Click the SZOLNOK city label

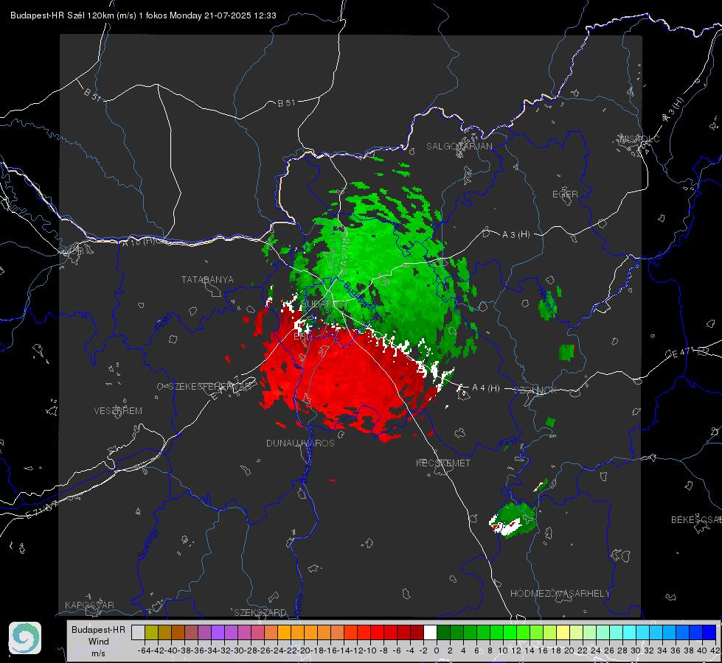(535, 390)
